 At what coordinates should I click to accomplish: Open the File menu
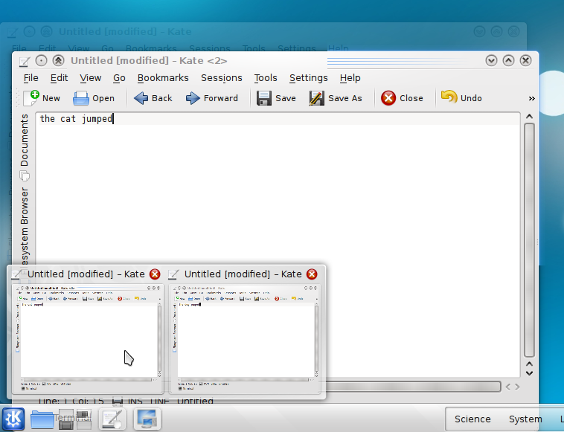click(31, 78)
